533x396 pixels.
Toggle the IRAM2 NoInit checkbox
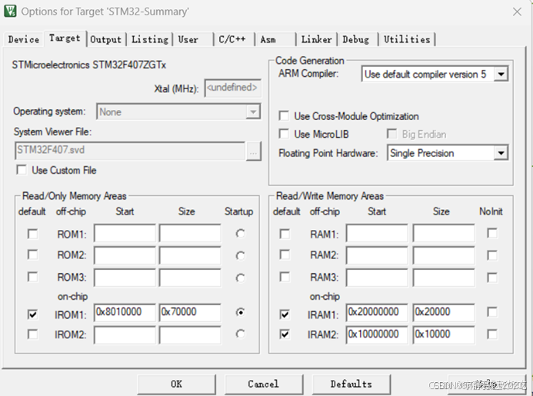pos(492,334)
